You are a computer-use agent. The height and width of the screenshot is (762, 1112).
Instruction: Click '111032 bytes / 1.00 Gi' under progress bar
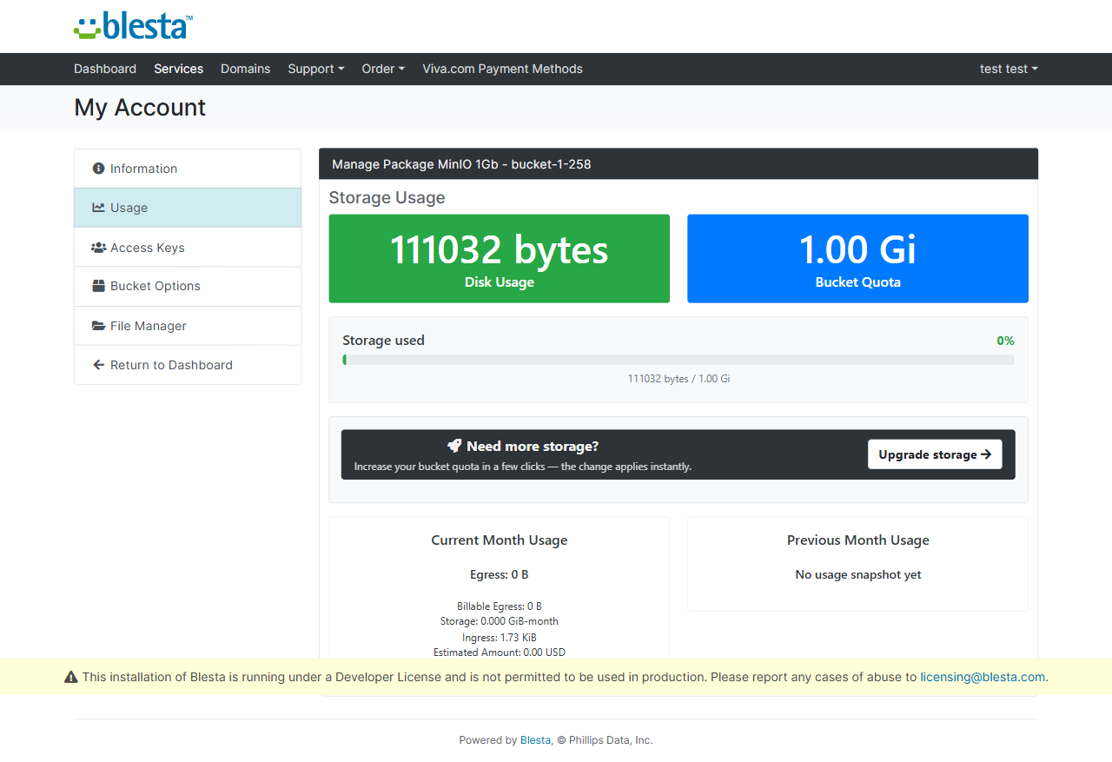point(678,379)
